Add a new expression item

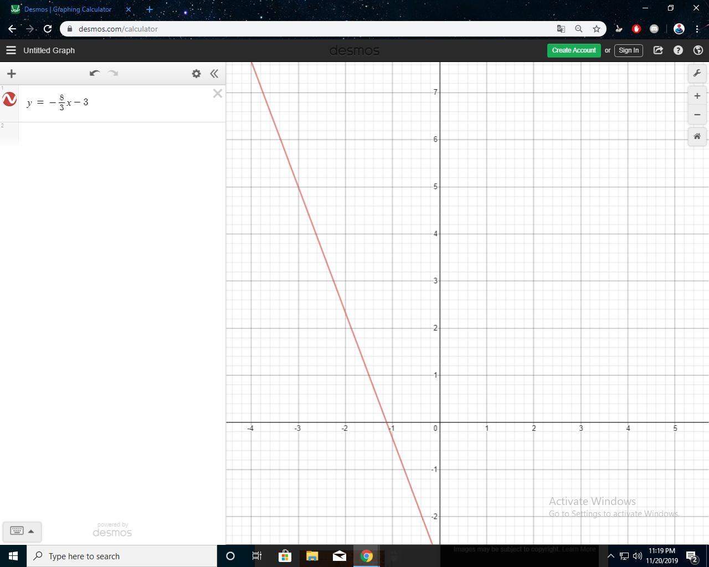(x=12, y=74)
